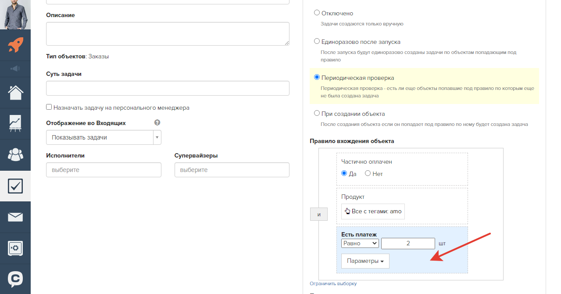Click the и logical operator button
Viewport: 561px width, 294px height.
tap(319, 215)
